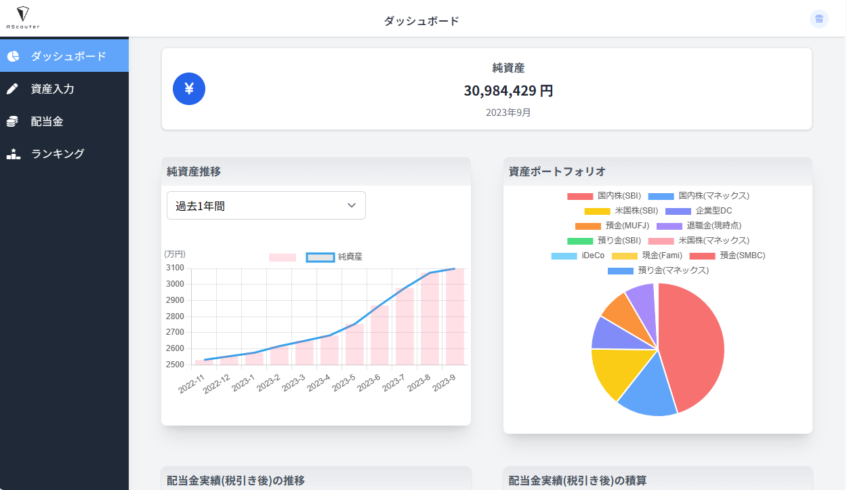Click the podium icon for ランキング
This screenshot has height=490, width=847.
(13, 154)
